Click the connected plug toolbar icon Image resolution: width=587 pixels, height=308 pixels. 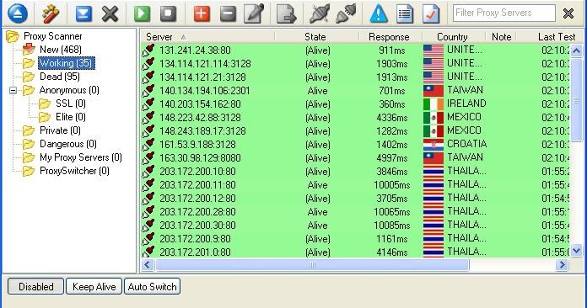tap(320, 13)
